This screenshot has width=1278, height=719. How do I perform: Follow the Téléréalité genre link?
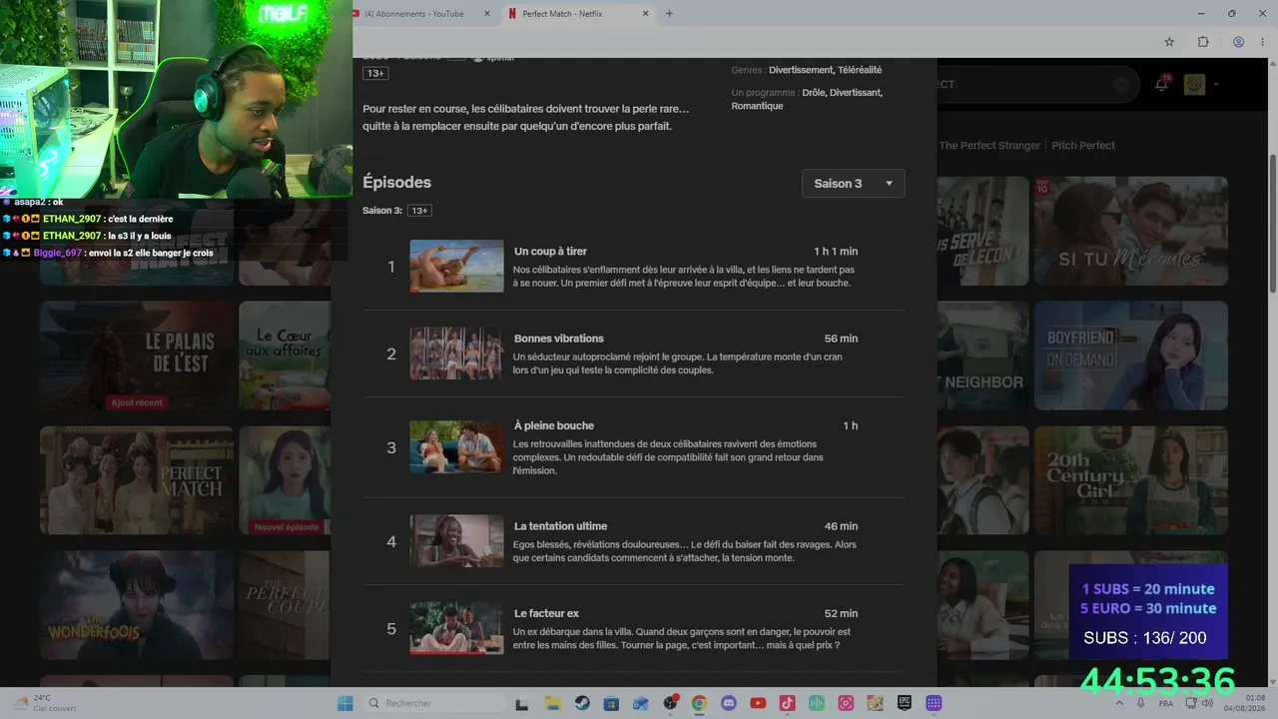click(x=860, y=70)
